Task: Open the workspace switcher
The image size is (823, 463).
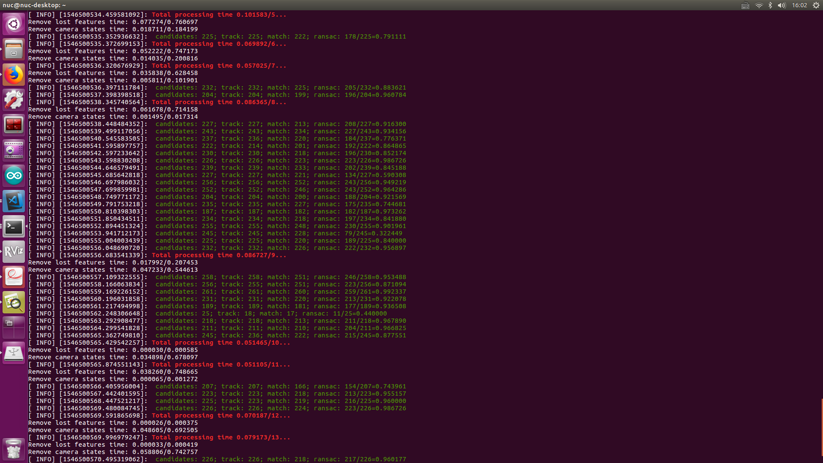Action: tap(14, 328)
